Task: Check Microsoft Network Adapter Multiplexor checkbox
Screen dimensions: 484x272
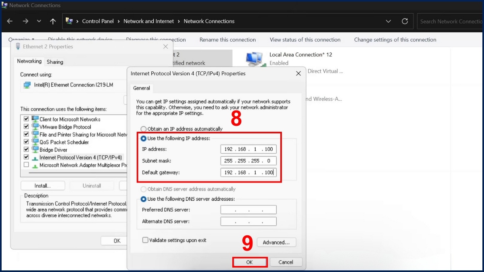Action: [26, 165]
